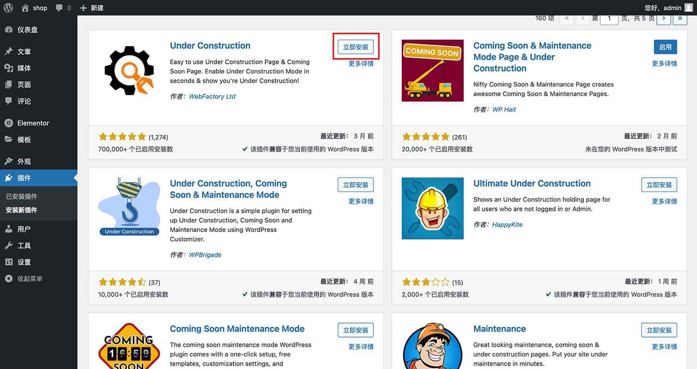Open 更多详情 for Under Construction by WebFactory
Image resolution: width=697 pixels, height=369 pixels.
[x=361, y=63]
